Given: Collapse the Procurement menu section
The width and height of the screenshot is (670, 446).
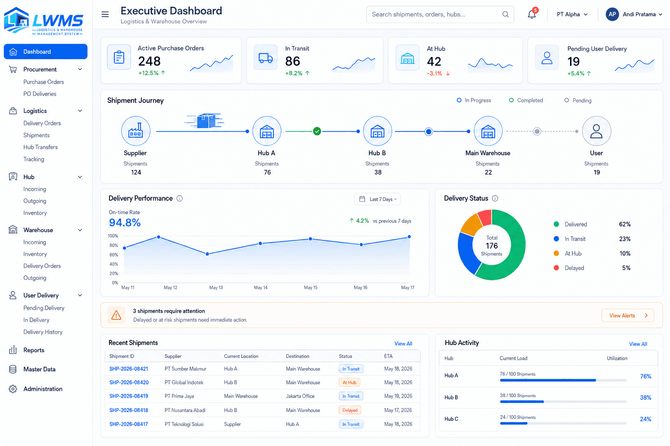Looking at the screenshot, I should 80,69.
